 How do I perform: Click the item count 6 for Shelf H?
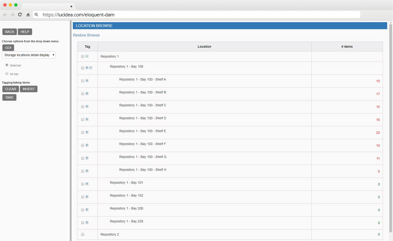pyautogui.click(x=379, y=171)
